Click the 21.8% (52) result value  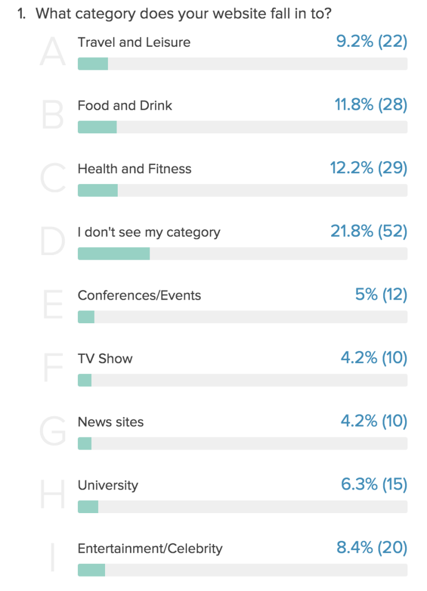(x=369, y=231)
